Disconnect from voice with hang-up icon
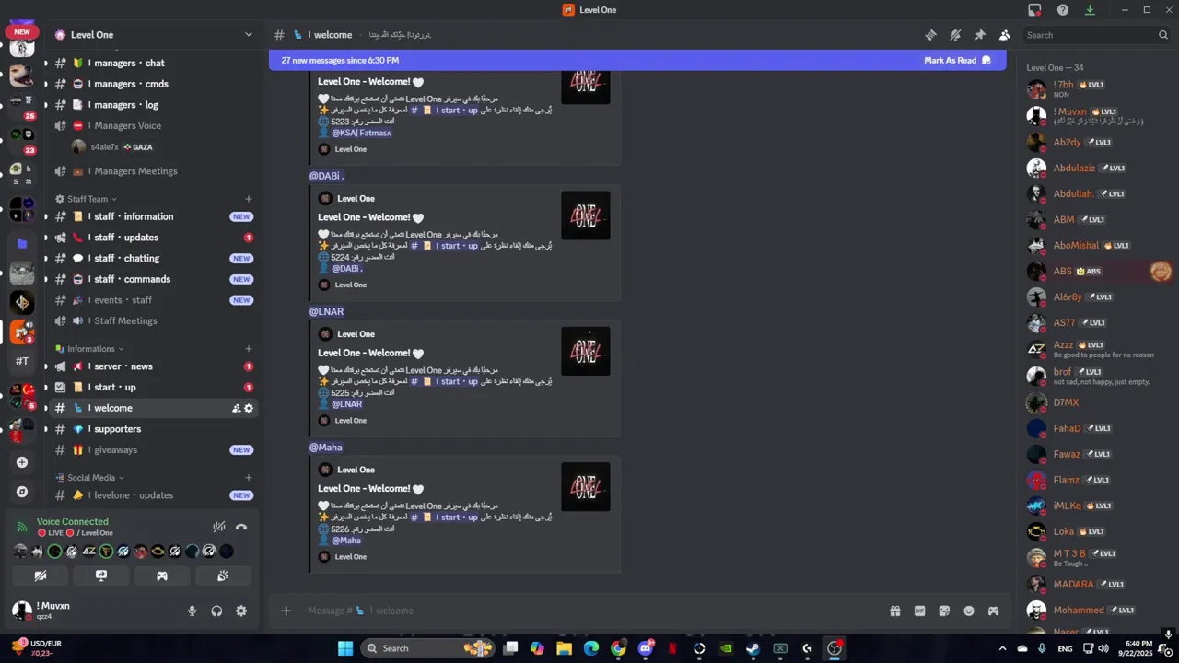The width and height of the screenshot is (1179, 663). [241, 527]
